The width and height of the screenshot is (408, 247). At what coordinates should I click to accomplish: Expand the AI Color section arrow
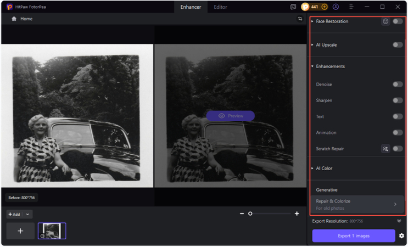point(312,168)
